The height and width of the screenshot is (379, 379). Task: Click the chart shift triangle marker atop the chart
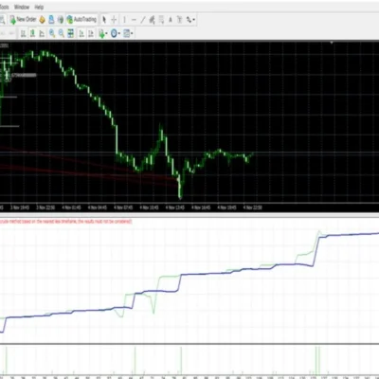[x=332, y=43]
